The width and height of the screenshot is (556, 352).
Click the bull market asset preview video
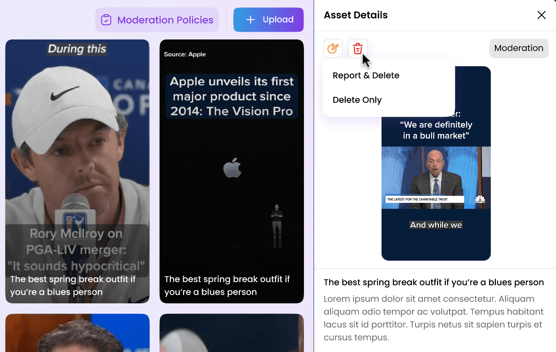pyautogui.click(x=436, y=178)
